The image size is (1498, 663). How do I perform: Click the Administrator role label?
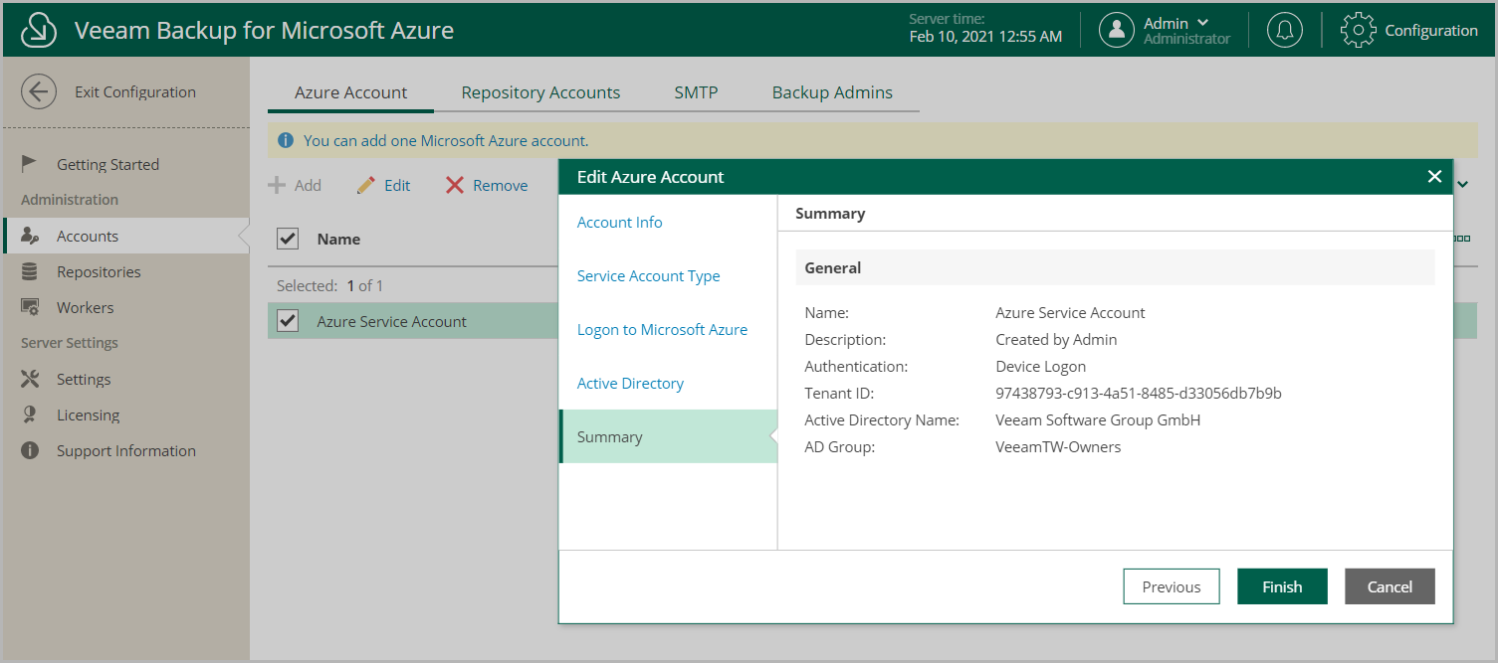(x=1186, y=39)
